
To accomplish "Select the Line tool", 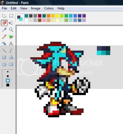I will pos(4,51).
